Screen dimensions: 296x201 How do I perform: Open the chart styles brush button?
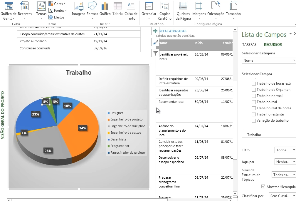(x=155, y=42)
